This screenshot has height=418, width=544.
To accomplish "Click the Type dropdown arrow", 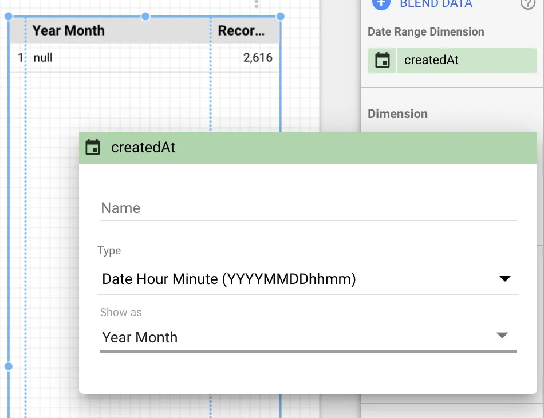I will (505, 278).
